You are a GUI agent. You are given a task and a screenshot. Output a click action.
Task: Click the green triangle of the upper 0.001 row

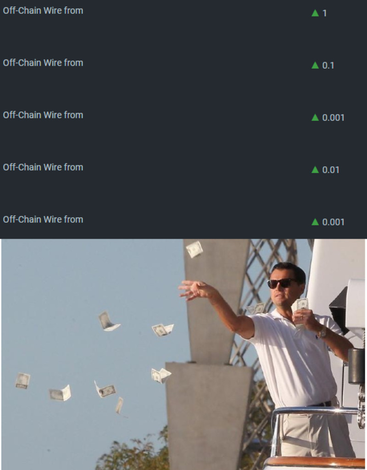[x=315, y=117]
